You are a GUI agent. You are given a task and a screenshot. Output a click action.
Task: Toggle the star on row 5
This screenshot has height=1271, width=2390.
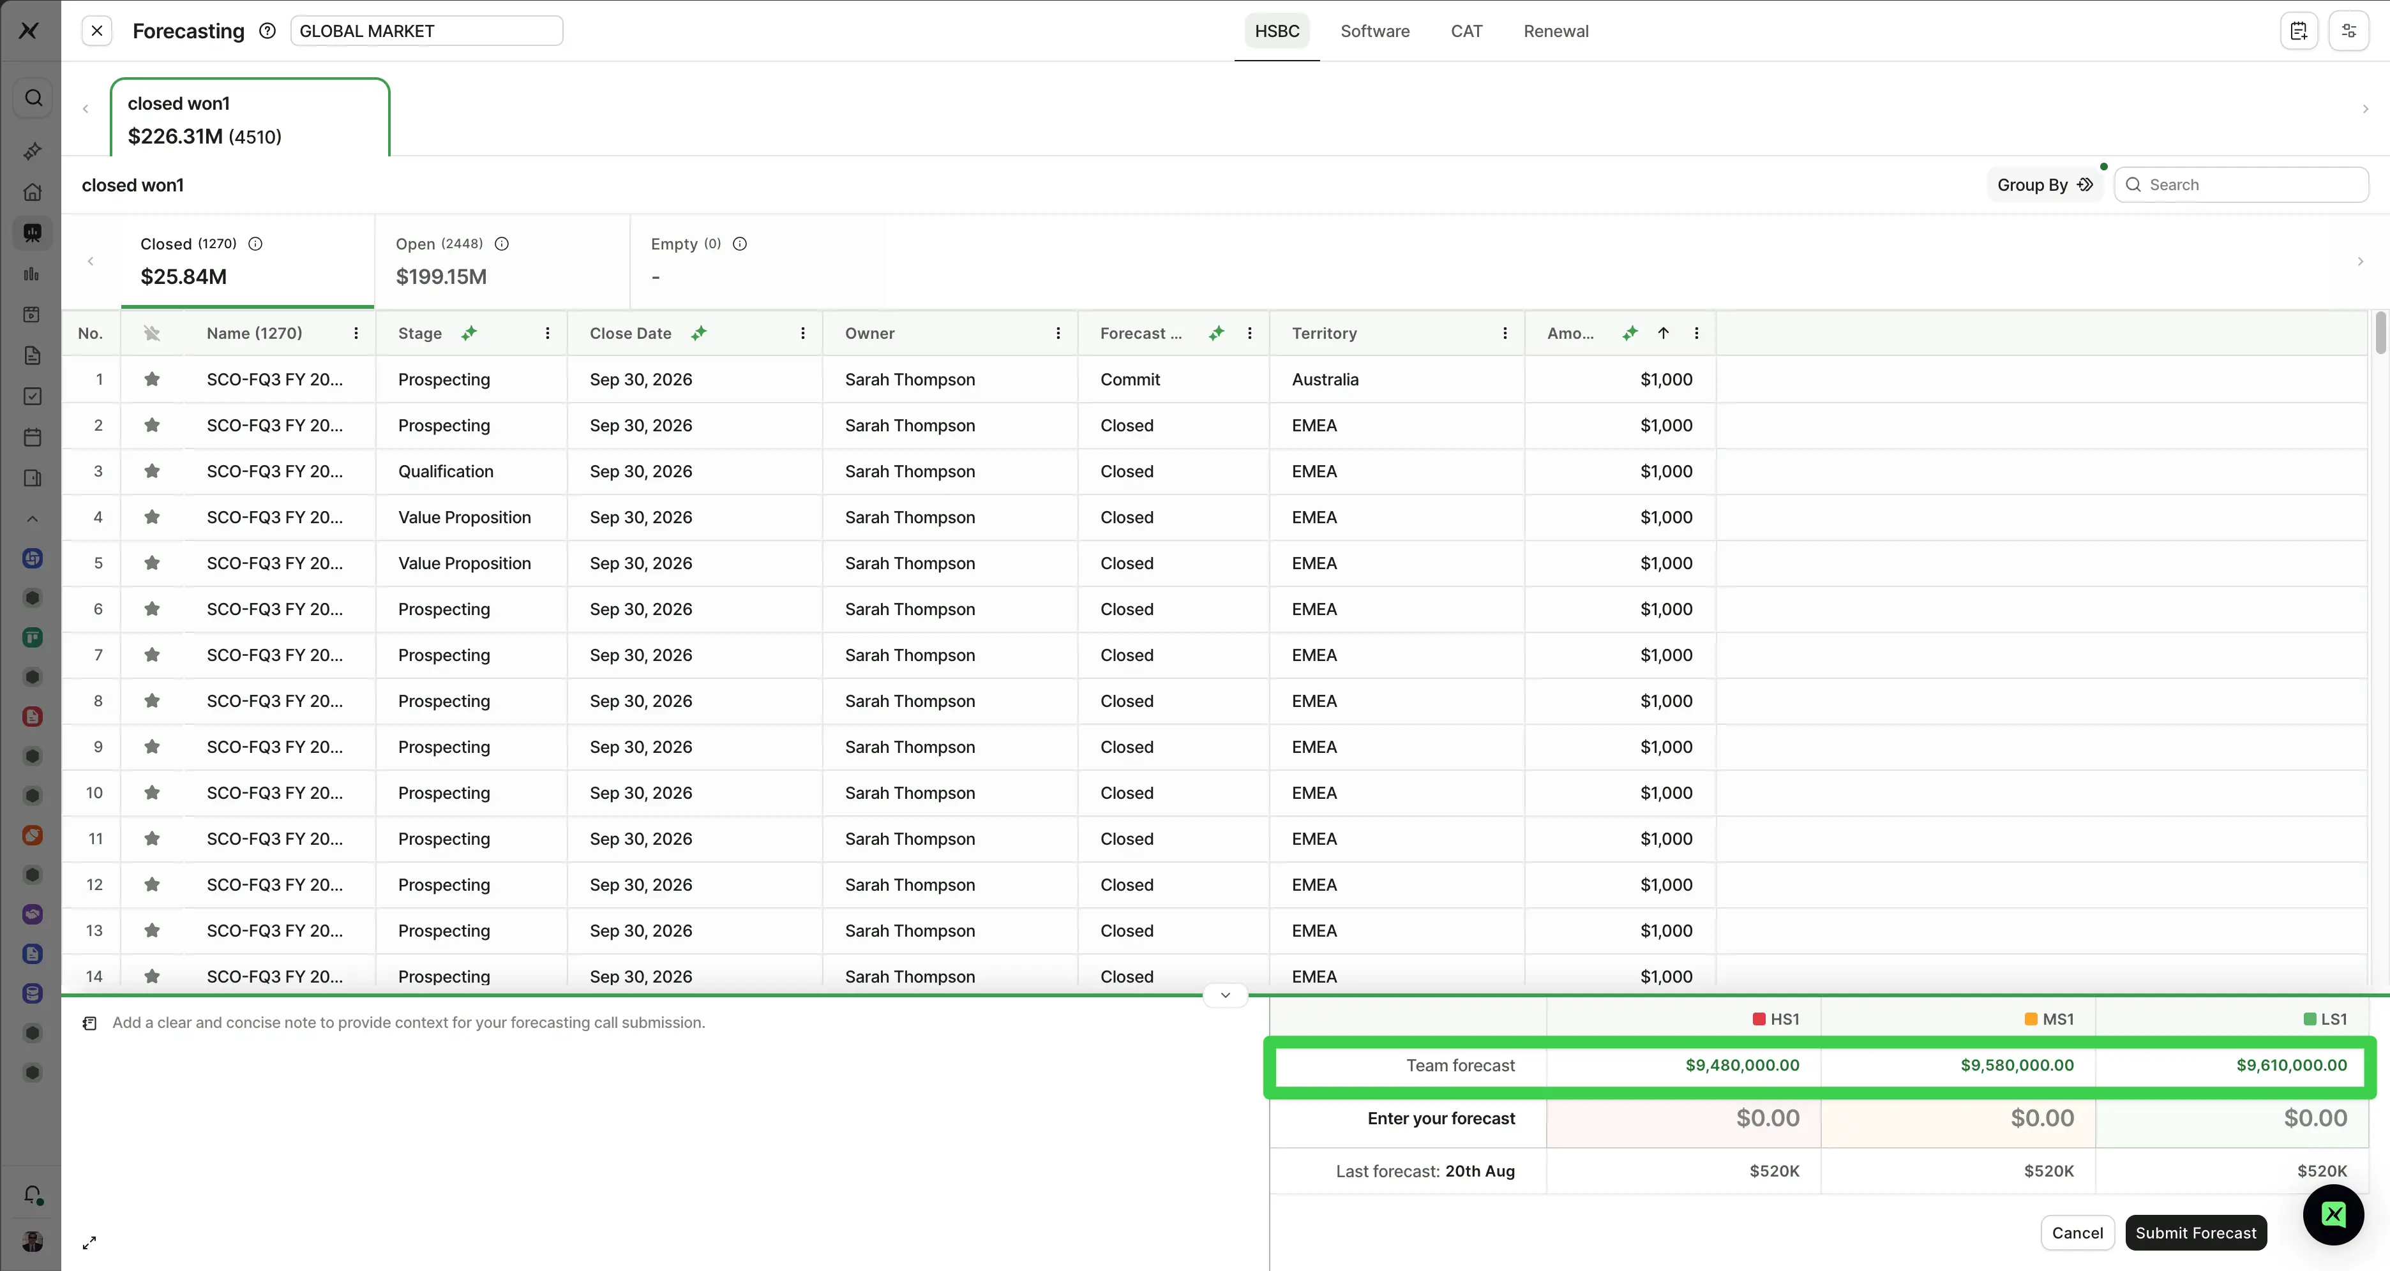(x=152, y=563)
